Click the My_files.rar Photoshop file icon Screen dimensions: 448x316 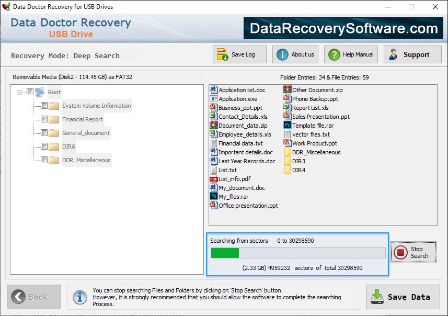212,196
